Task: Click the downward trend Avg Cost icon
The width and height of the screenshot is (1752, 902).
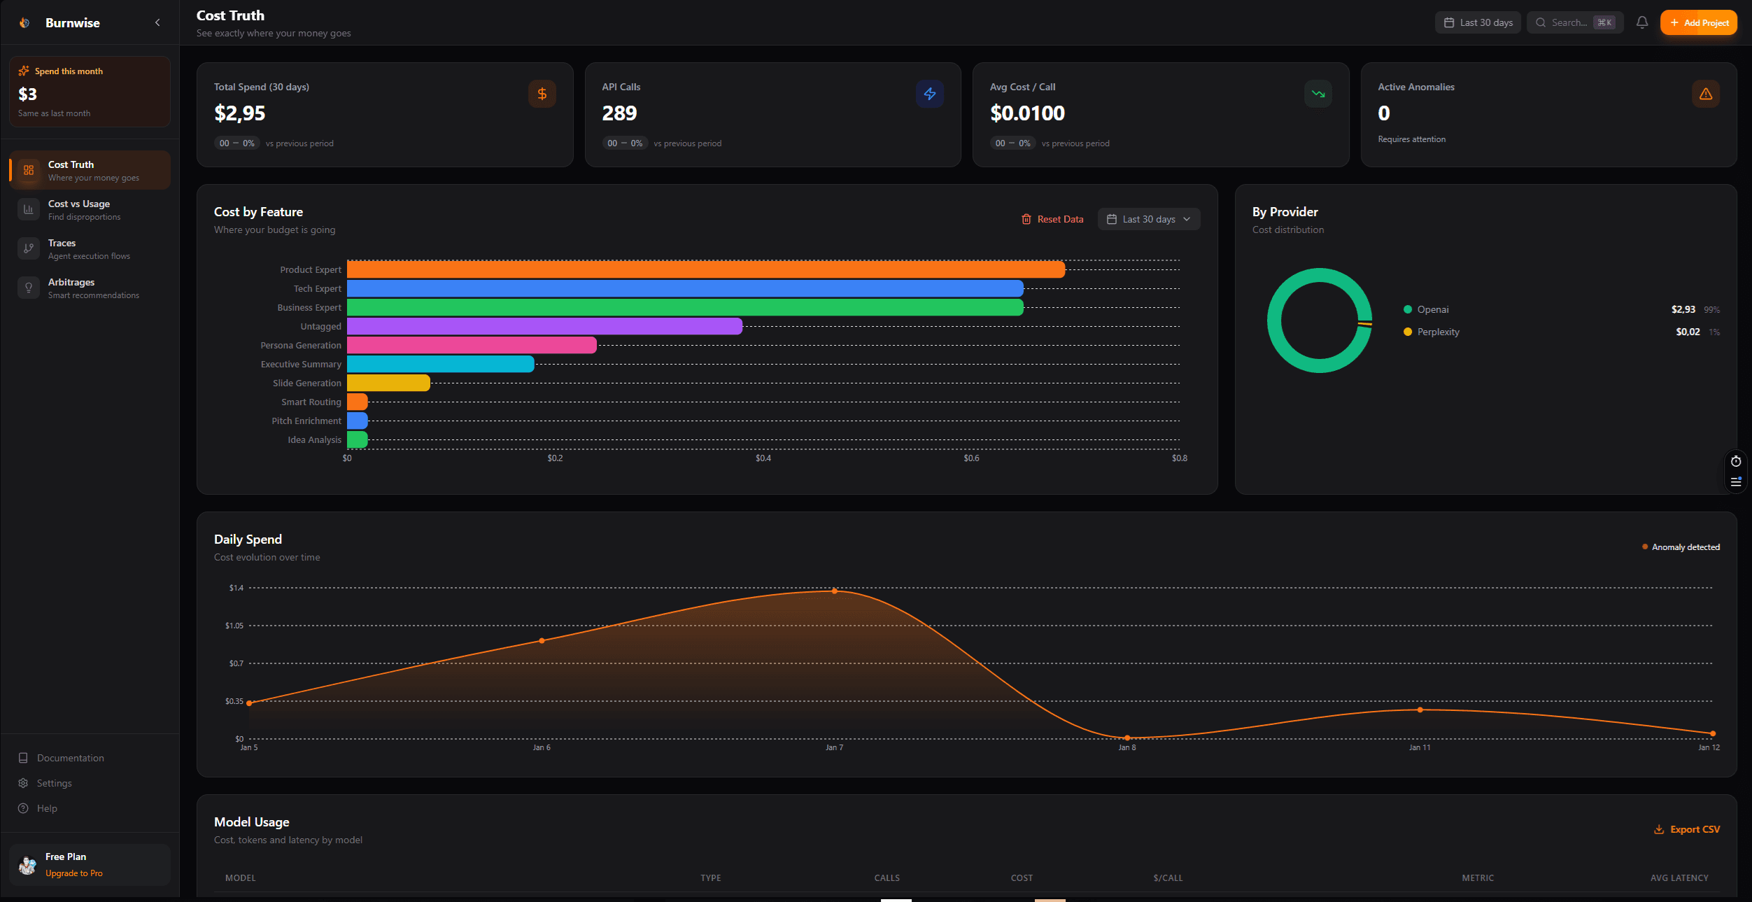Action: pyautogui.click(x=1317, y=94)
